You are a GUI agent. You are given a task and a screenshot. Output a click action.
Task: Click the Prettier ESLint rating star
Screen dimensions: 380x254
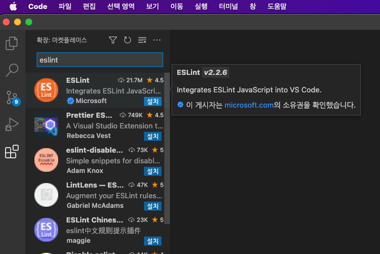point(150,115)
